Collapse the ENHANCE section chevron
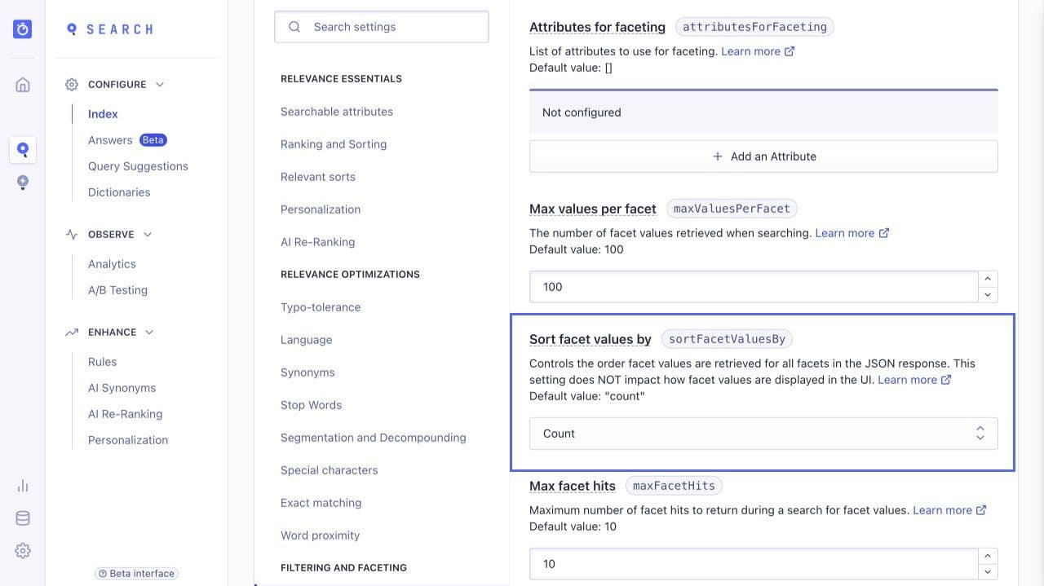 [x=149, y=333]
